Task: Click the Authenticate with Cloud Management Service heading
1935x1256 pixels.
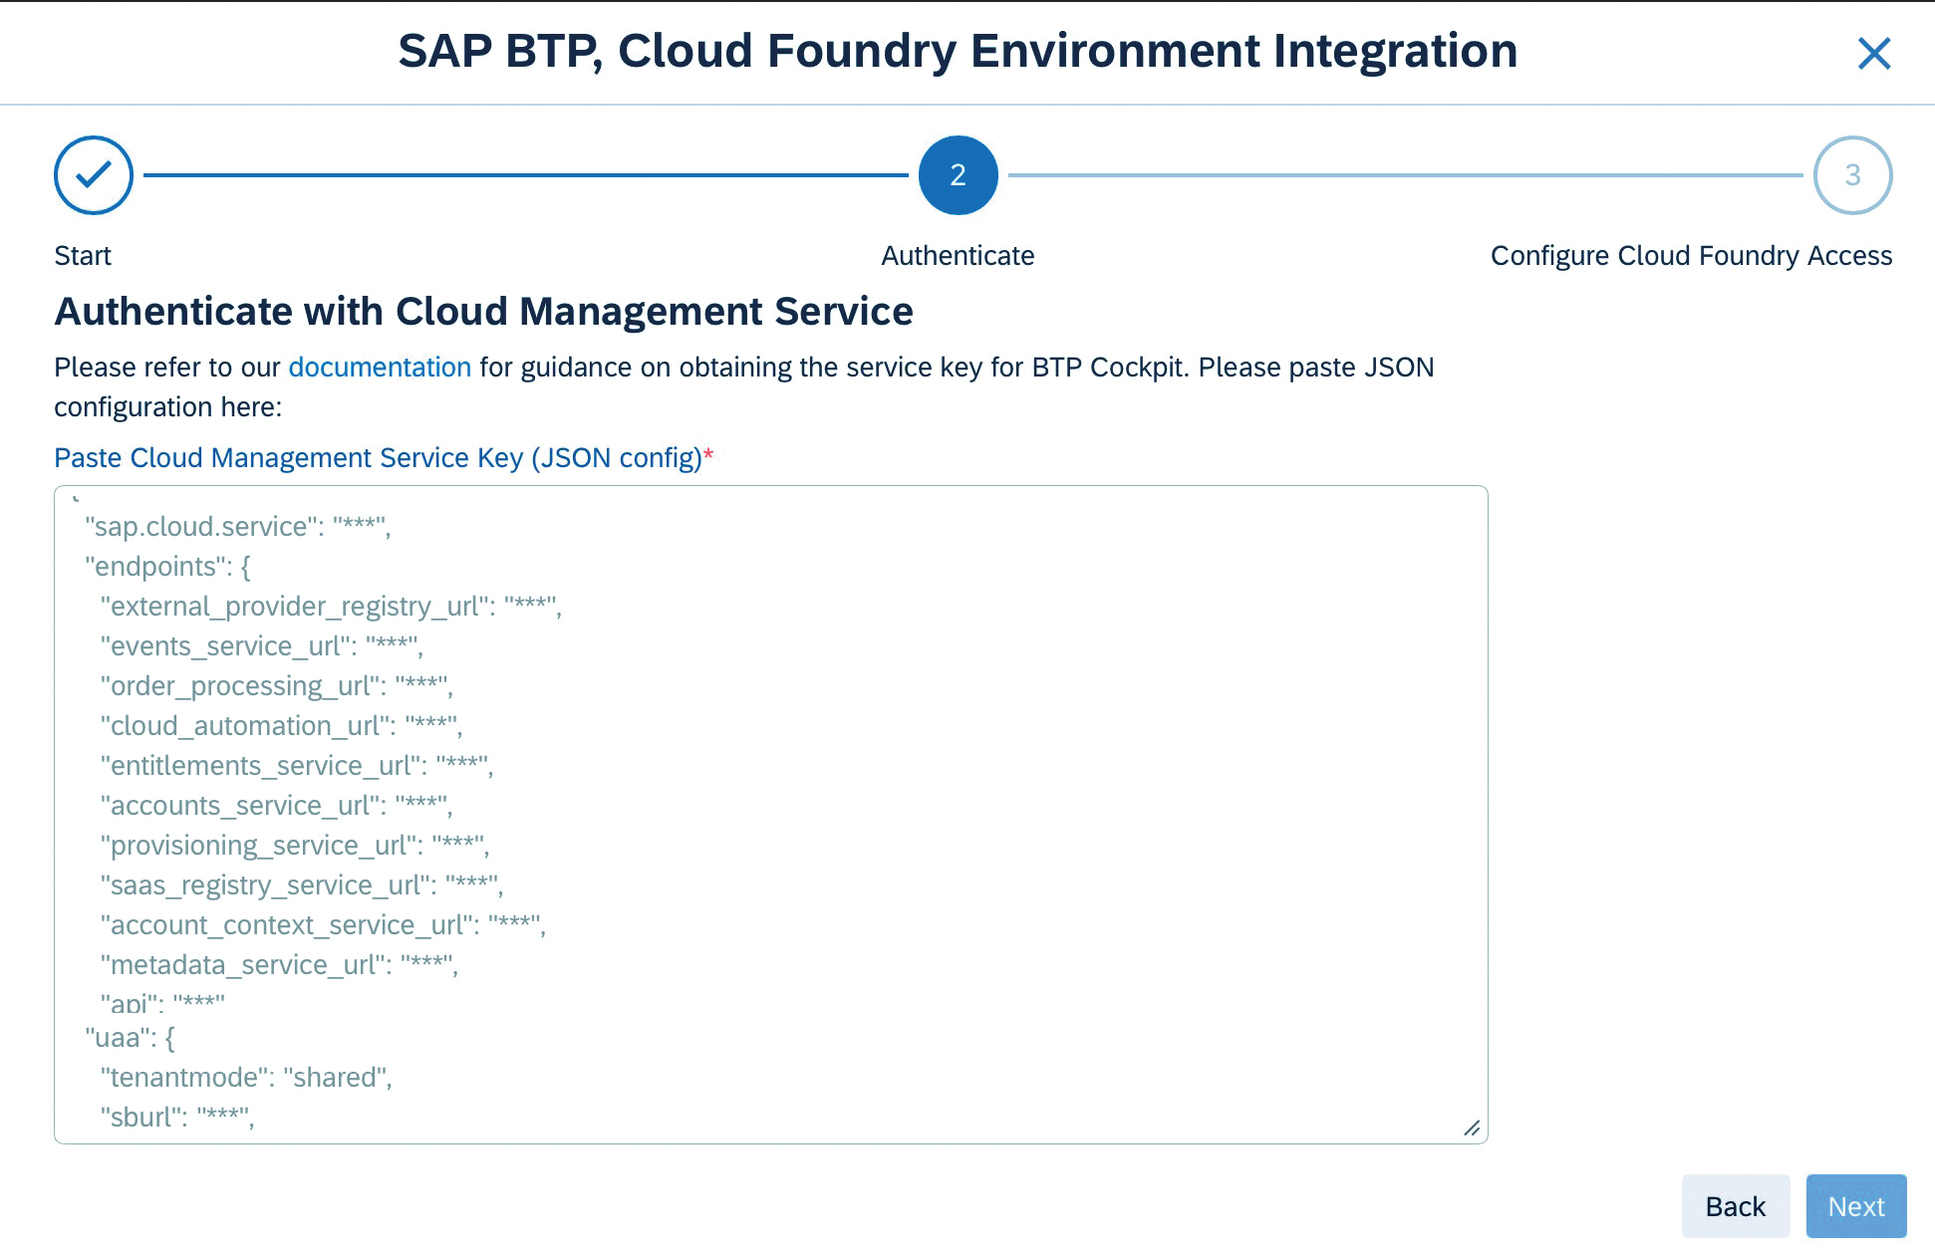Action: [483, 312]
